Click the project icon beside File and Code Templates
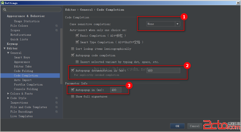 coord(56,107)
